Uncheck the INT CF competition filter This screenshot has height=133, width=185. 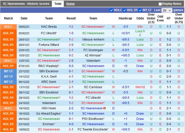140,10
